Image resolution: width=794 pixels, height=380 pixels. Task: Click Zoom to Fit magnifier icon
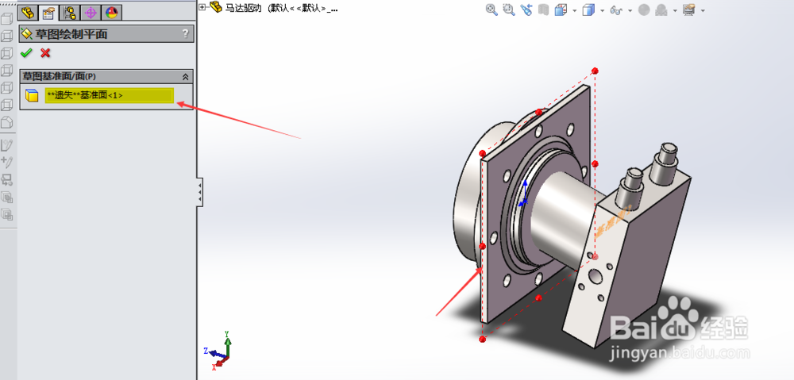[x=491, y=10]
